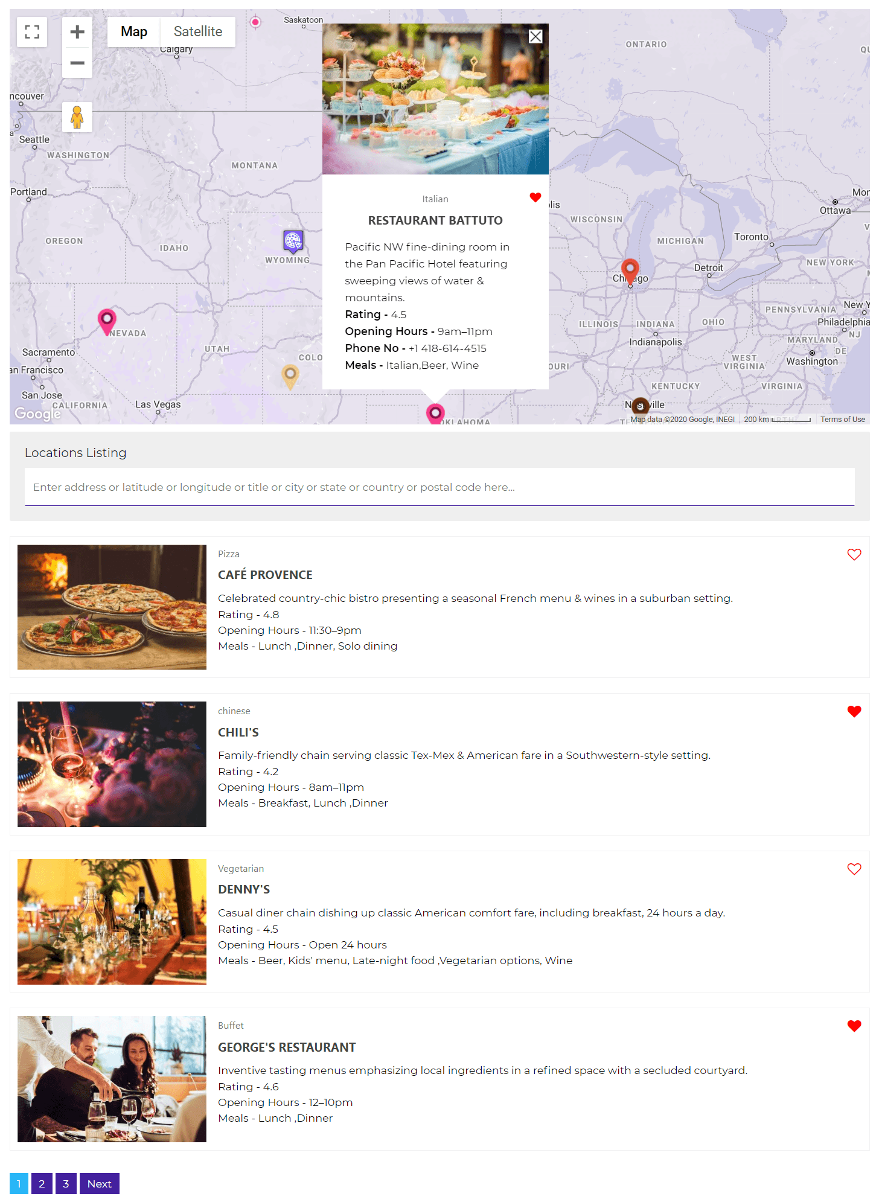Open Google logo link on map
Image resolution: width=879 pixels, height=1202 pixels.
[x=38, y=414]
